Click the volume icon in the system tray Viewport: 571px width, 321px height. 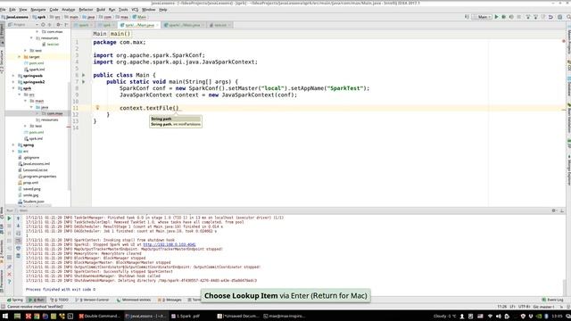tap(499, 317)
